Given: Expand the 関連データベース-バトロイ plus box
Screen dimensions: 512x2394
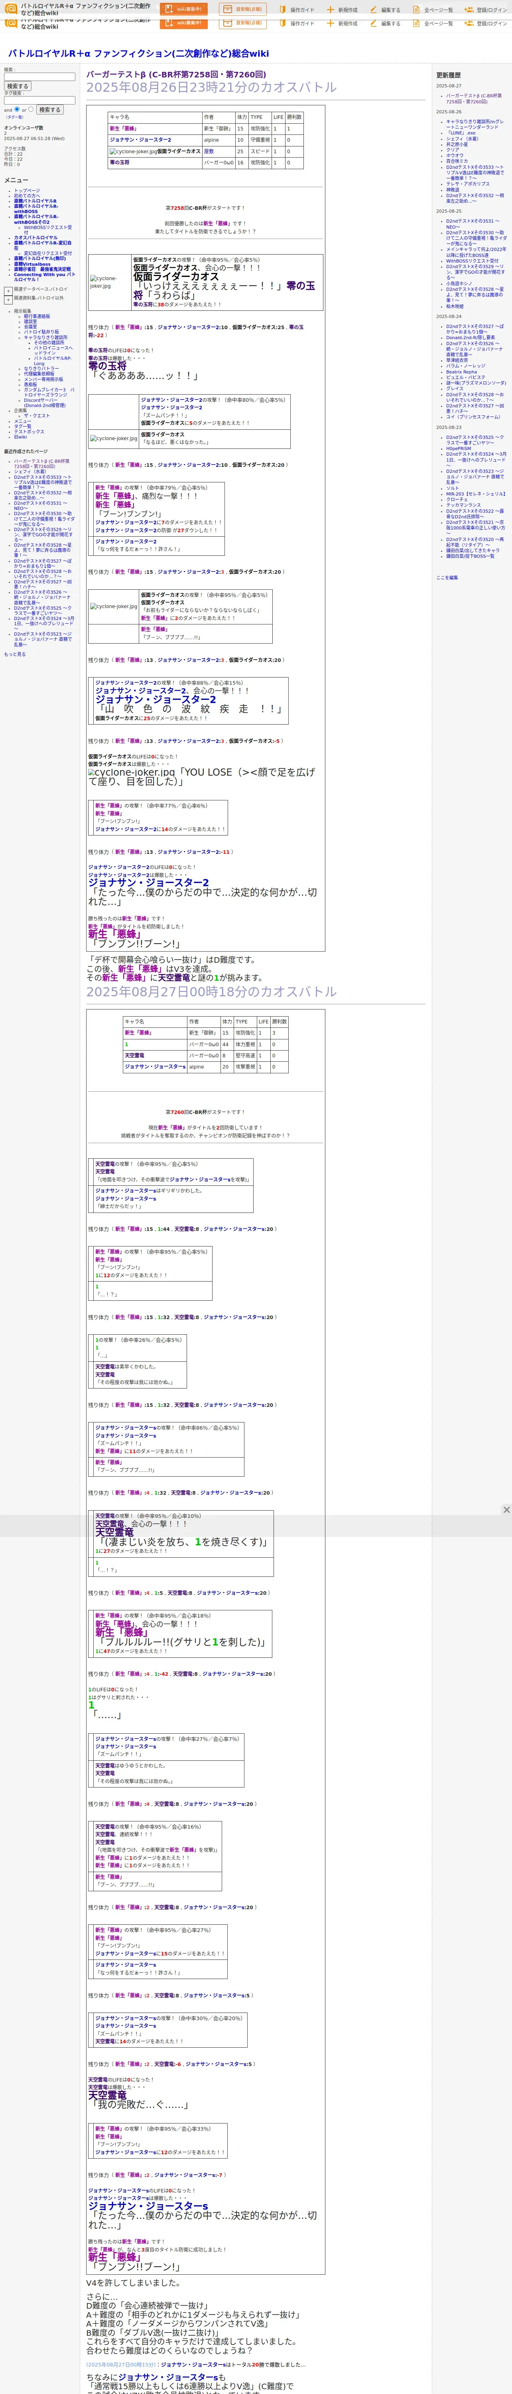Looking at the screenshot, I should pyautogui.click(x=8, y=290).
